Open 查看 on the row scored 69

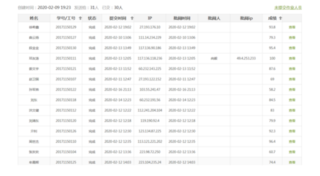(x=292, y=79)
